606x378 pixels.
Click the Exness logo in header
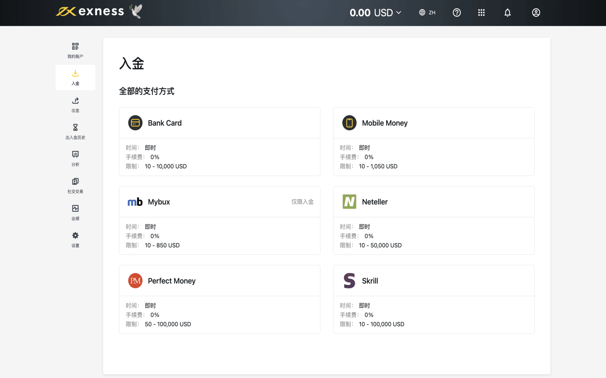[x=90, y=11]
